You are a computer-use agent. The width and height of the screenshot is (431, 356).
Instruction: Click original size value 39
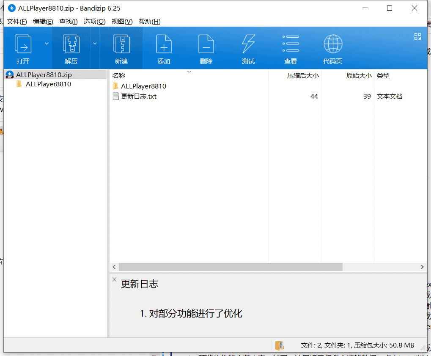pos(367,96)
